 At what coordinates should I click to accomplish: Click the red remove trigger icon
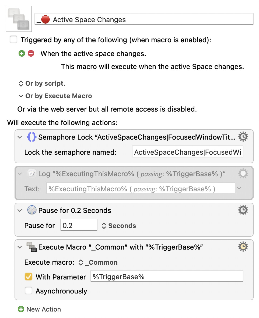(x=31, y=53)
